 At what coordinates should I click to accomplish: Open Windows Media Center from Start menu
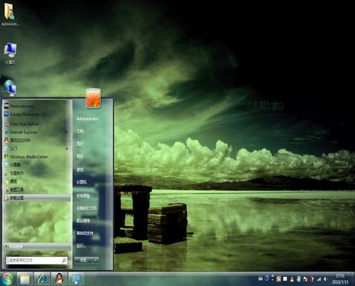click(x=37, y=156)
